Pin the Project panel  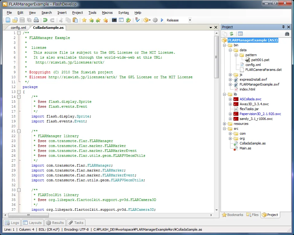pyautogui.click(x=283, y=27)
